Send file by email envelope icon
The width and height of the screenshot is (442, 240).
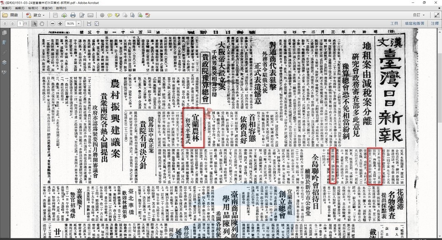click(x=90, y=15)
